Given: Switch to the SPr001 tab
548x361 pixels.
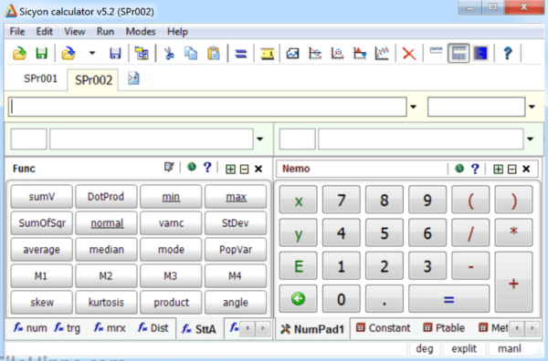Looking at the screenshot, I should click(40, 78).
